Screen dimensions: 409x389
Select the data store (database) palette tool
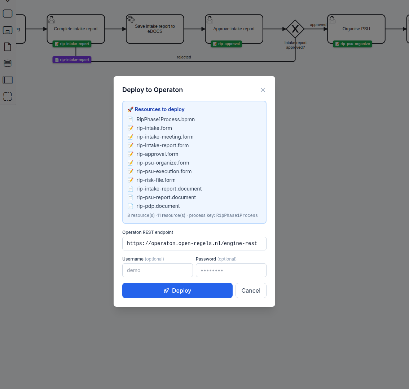coord(7,63)
